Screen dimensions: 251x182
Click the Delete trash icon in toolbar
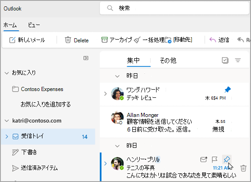pyautogui.click(x=68, y=40)
